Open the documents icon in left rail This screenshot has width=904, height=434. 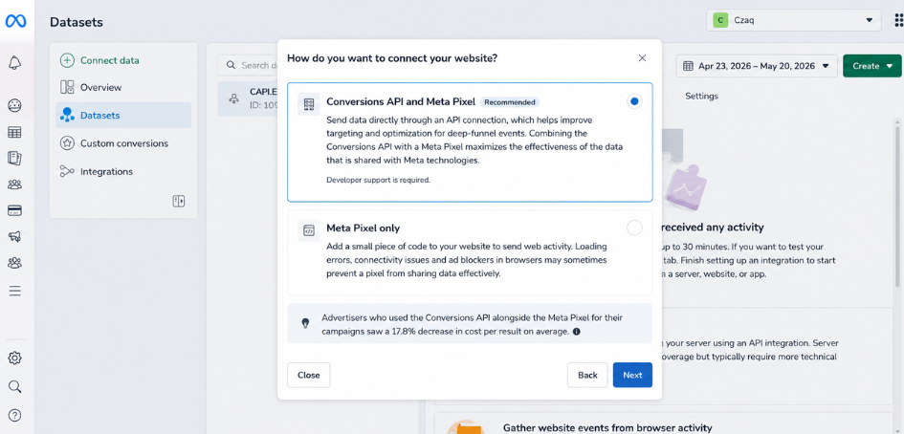(15, 159)
